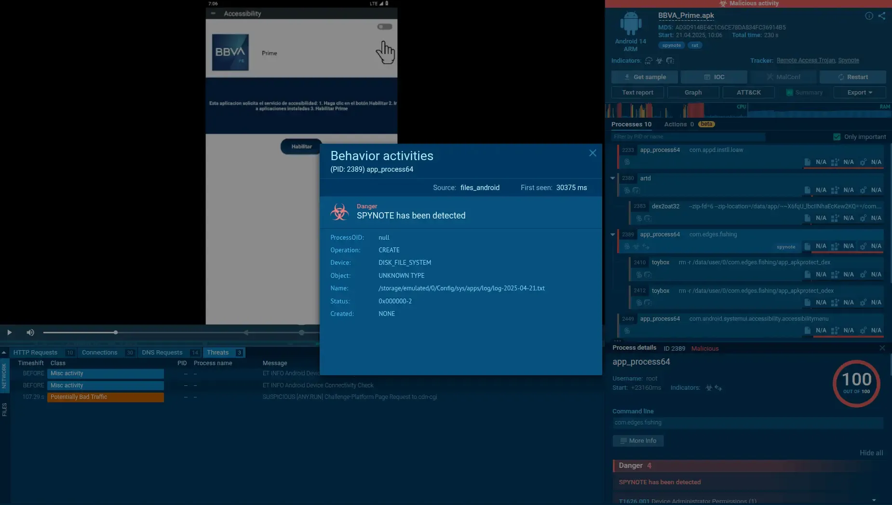Viewport: 892px width, 505px height.
Task: Click the share icon near the APK title
Action: [882, 16]
